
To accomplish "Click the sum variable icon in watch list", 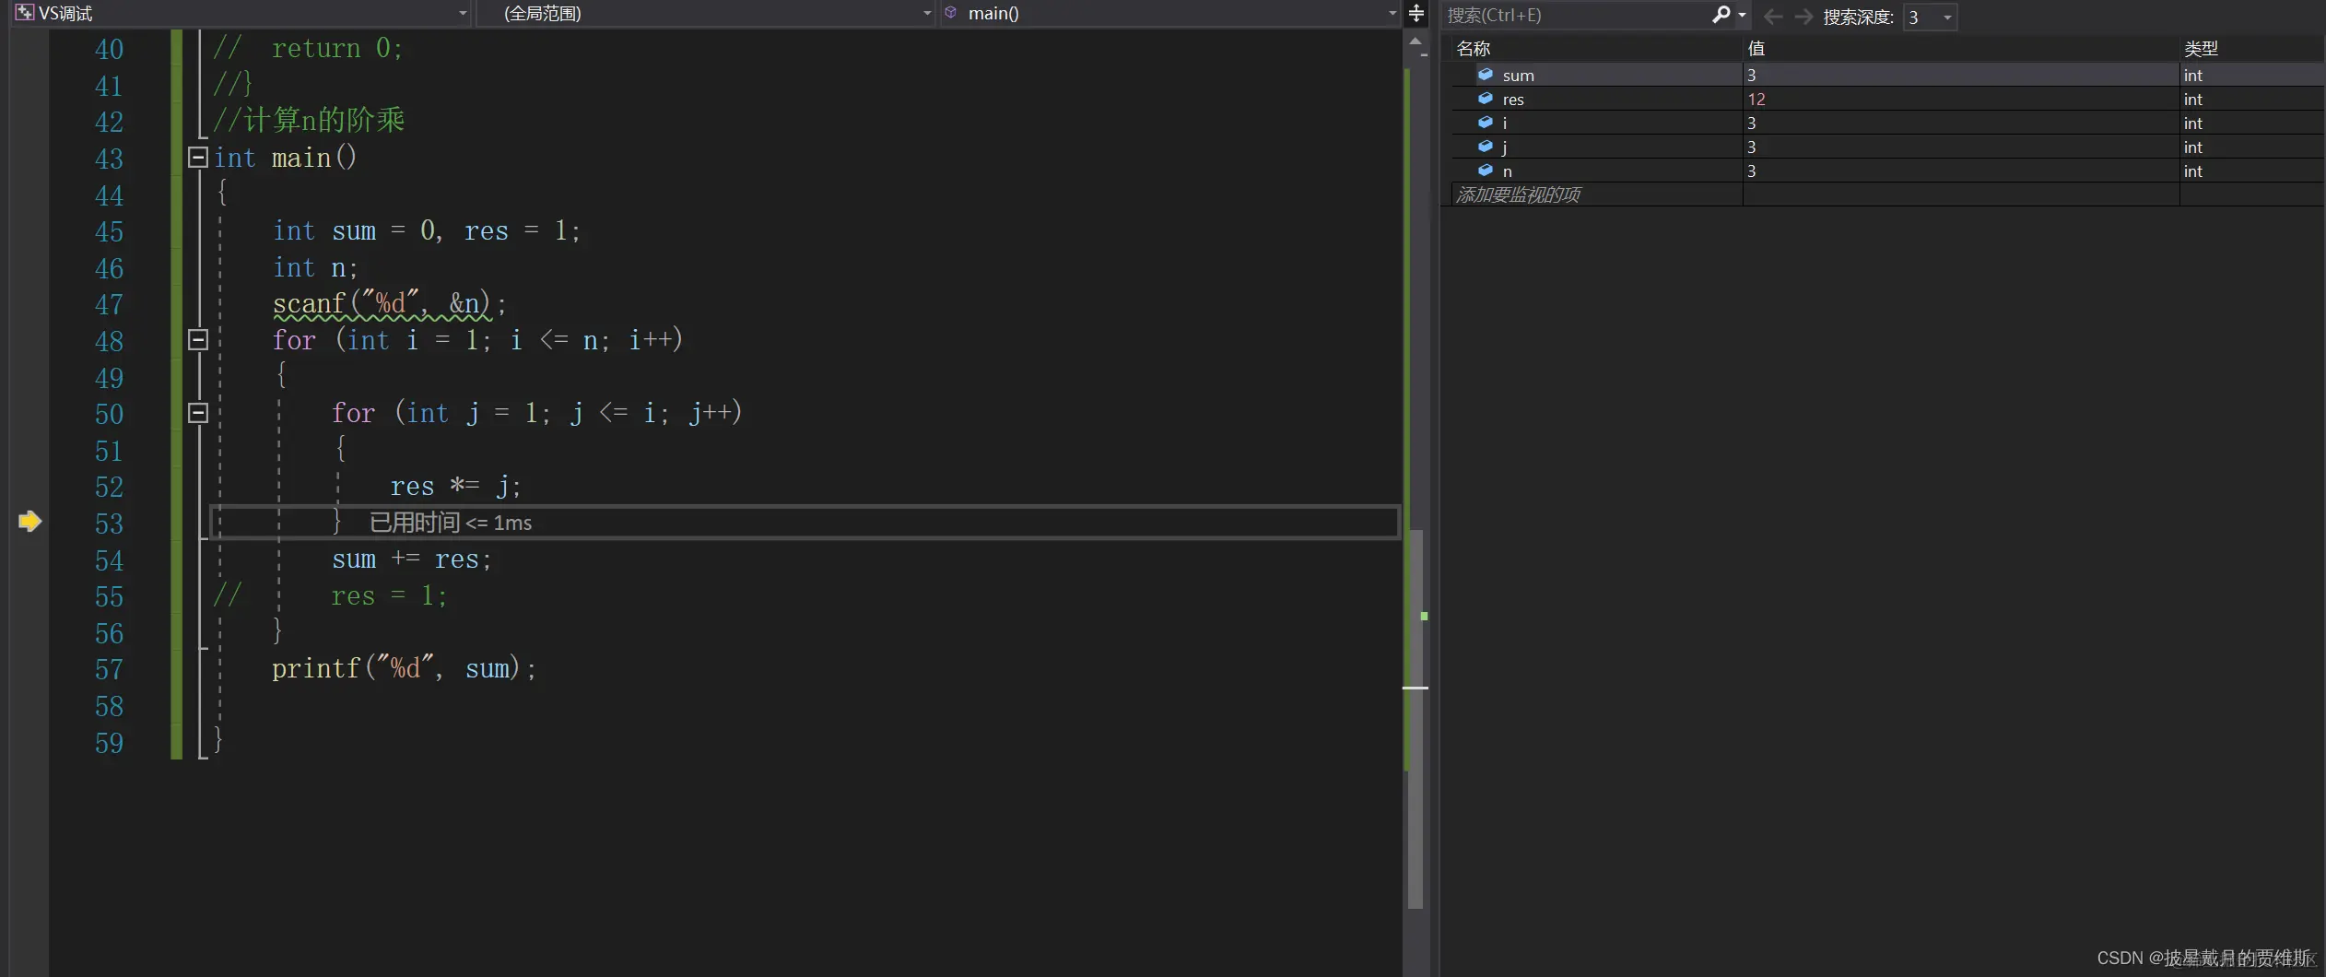I will pyautogui.click(x=1486, y=74).
